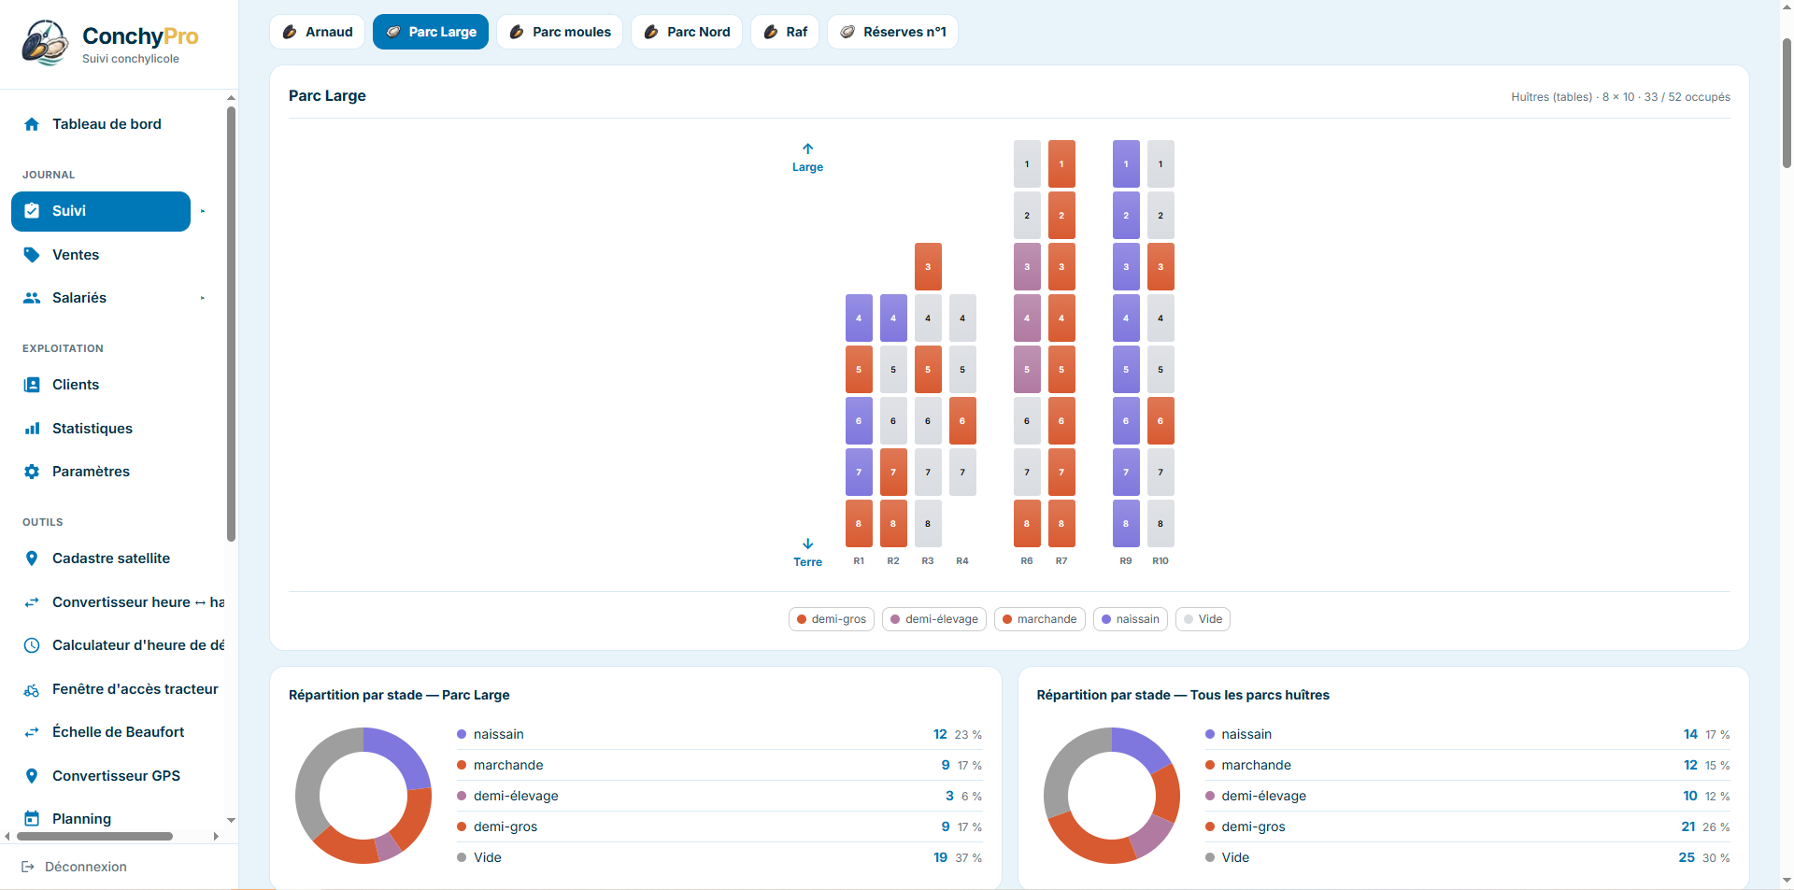The height and width of the screenshot is (890, 1794).
Task: Click the Cadastre satellite pin icon
Action: coord(32,558)
